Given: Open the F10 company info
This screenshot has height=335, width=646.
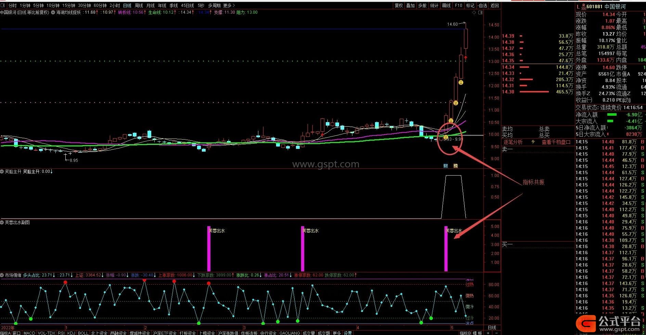Looking at the screenshot, I should 458,5.
